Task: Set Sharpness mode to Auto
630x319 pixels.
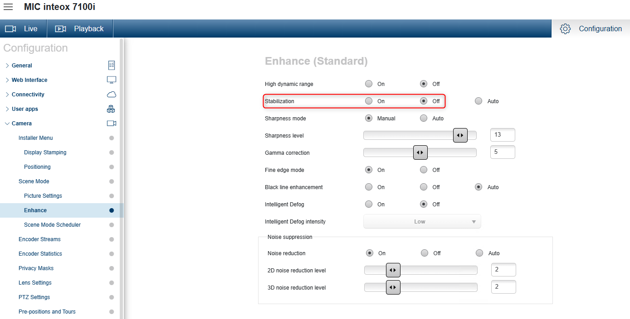Action: point(424,118)
